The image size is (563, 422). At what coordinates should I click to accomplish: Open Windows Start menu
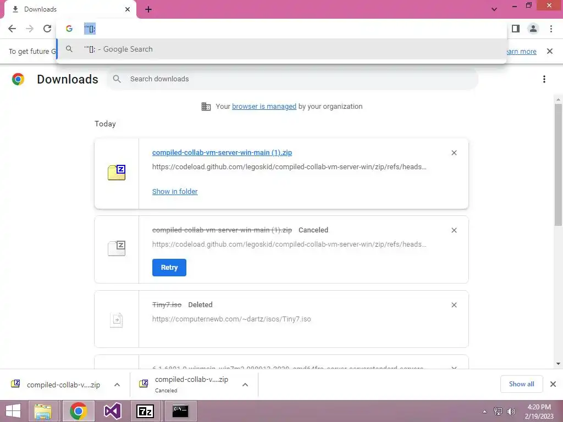point(13,411)
